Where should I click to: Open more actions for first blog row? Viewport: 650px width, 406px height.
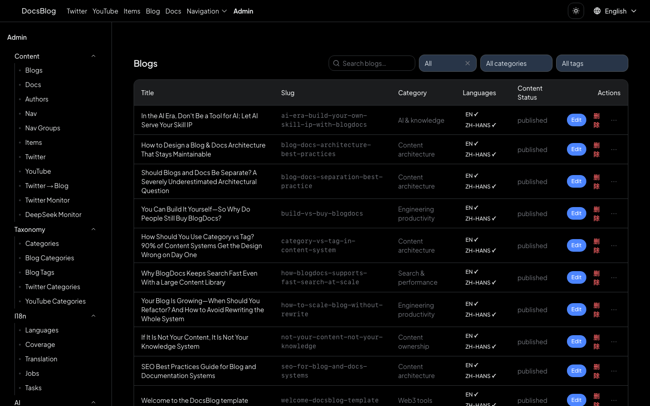614,120
